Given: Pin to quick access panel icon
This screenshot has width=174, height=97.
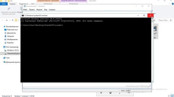Looking at the screenshot, I should click(9, 9).
